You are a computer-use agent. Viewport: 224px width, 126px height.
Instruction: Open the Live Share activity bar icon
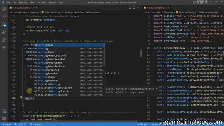point(4,48)
